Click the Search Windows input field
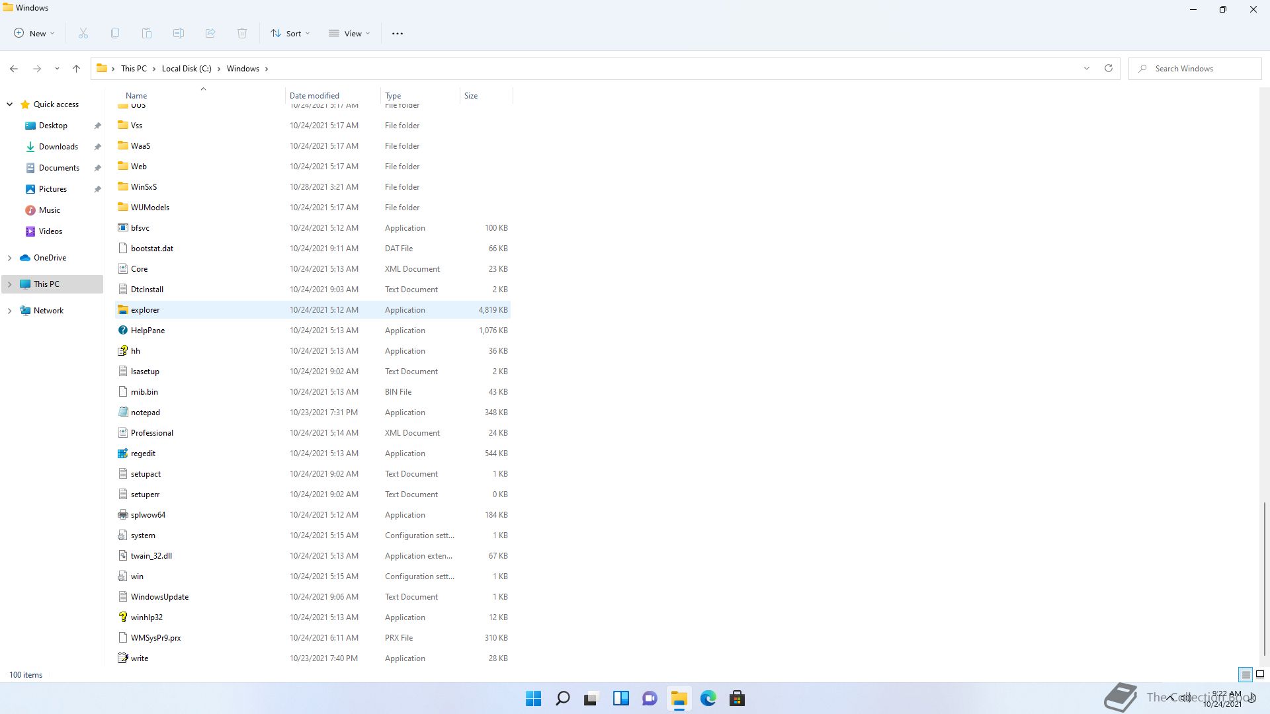The height and width of the screenshot is (714, 1270). pos(1195,69)
